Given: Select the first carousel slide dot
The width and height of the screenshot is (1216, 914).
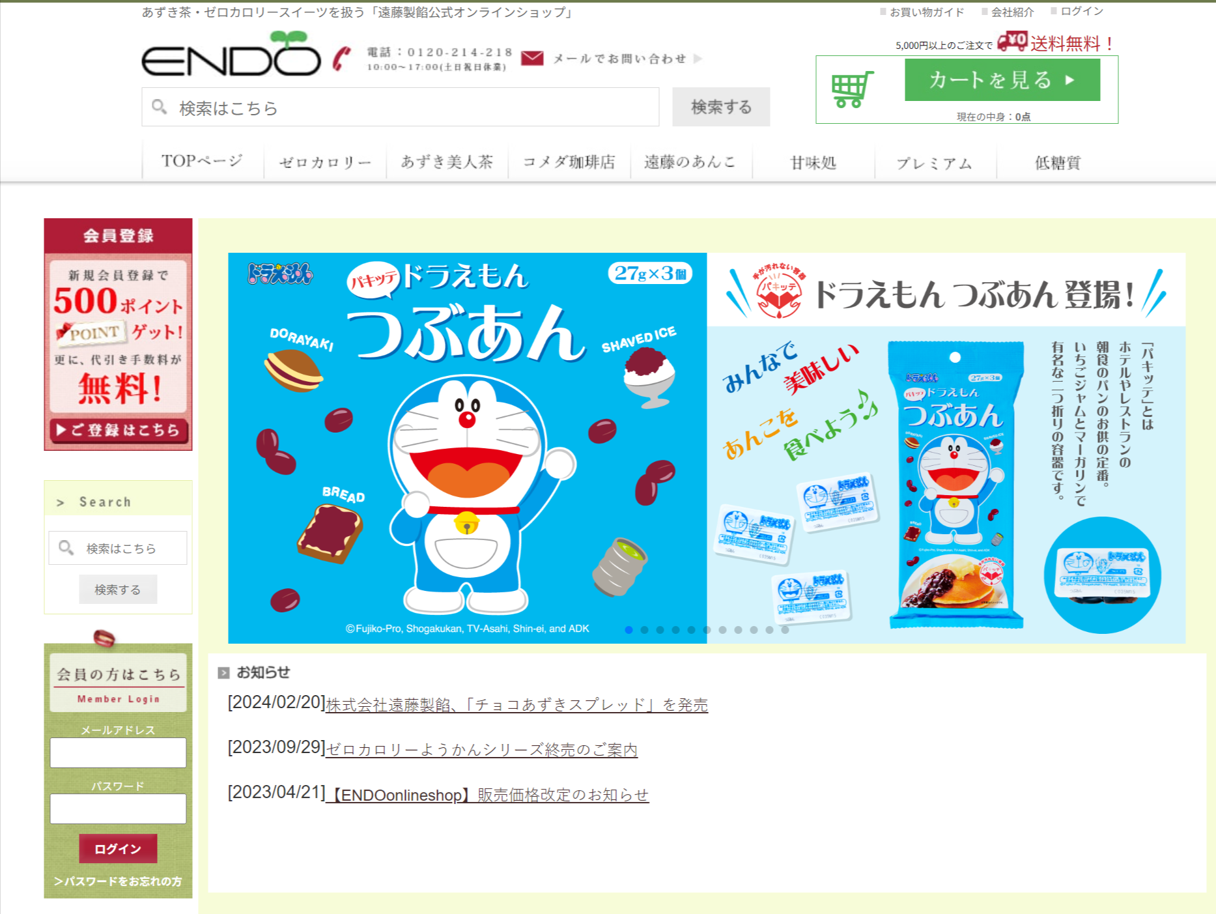Looking at the screenshot, I should 629,630.
